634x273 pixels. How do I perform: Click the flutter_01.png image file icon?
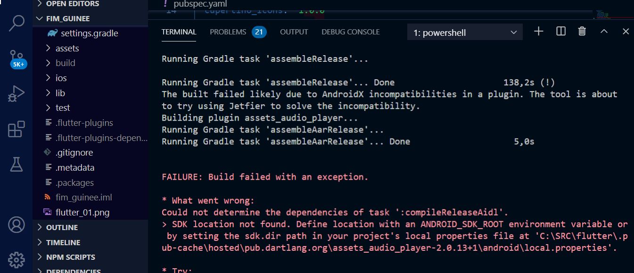click(47, 212)
